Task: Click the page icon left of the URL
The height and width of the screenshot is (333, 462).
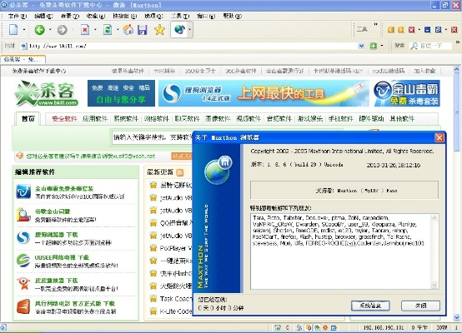Action: click(x=24, y=46)
